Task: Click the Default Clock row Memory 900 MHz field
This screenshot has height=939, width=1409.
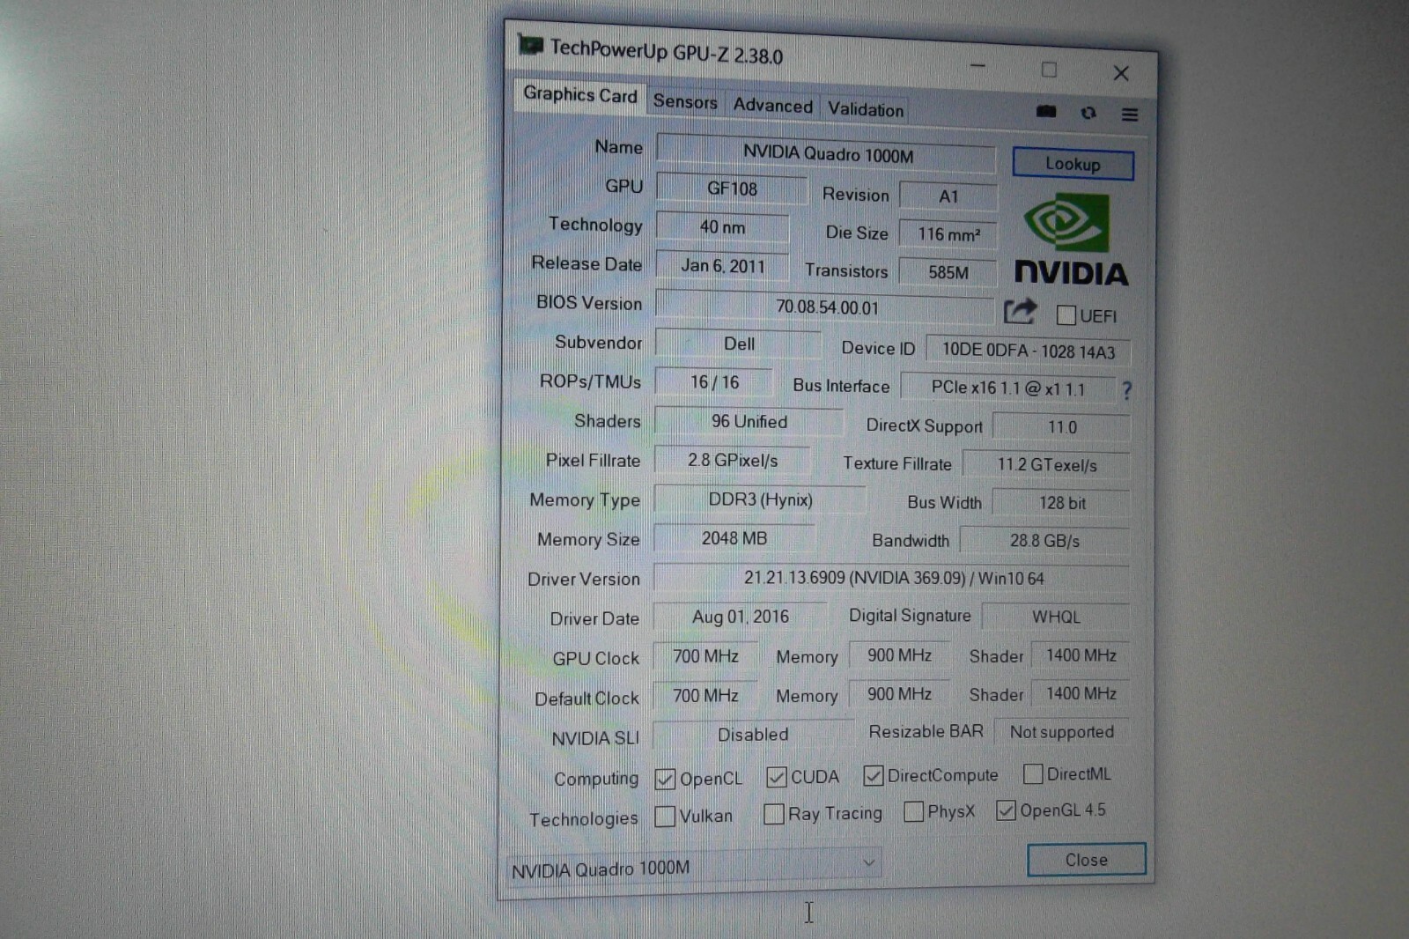Action: click(x=899, y=694)
